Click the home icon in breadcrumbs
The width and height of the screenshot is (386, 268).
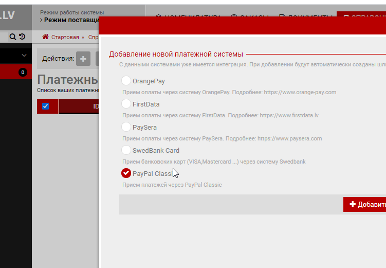pyautogui.click(x=46, y=37)
